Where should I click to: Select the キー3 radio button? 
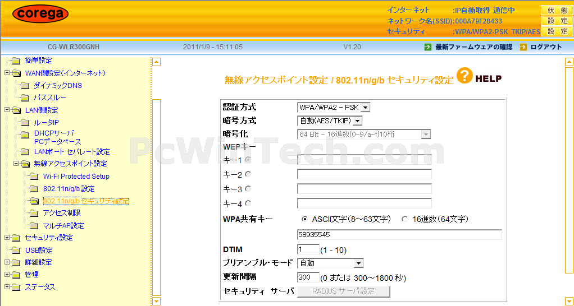point(248,189)
